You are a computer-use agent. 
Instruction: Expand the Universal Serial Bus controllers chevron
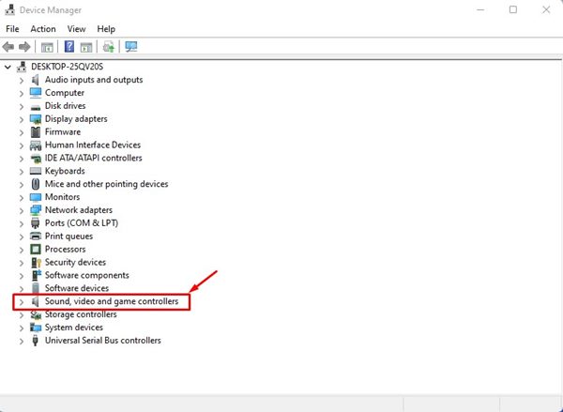click(x=22, y=342)
